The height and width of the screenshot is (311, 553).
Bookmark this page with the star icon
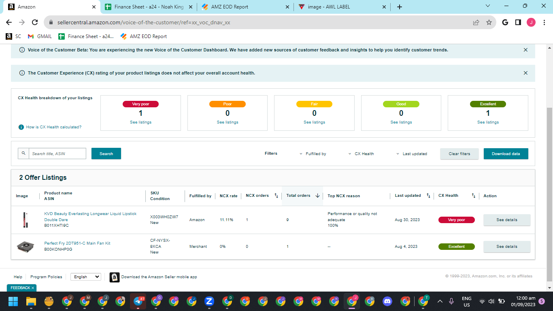click(x=489, y=22)
